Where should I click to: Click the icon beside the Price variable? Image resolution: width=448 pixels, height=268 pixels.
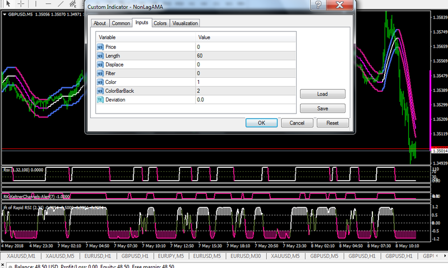[100, 47]
